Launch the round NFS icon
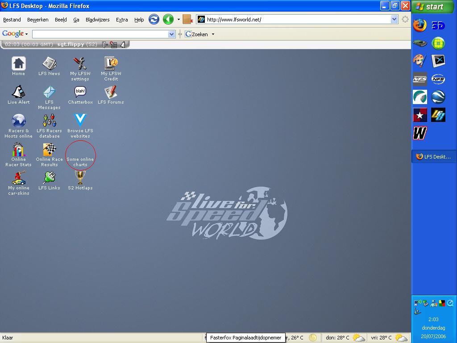This screenshot has height=343, width=457. (438, 79)
